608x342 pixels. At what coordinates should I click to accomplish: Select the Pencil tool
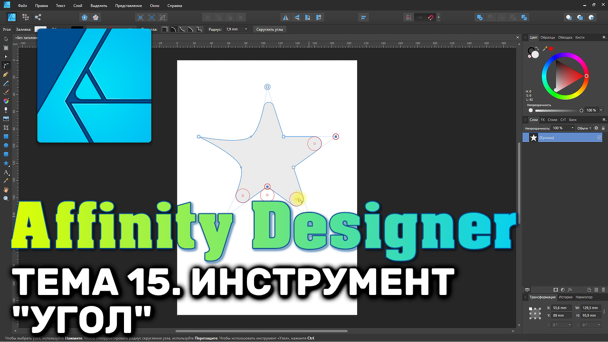click(x=6, y=83)
